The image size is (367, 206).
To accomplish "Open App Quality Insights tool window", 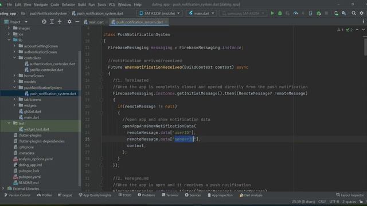I will click(x=95, y=195).
